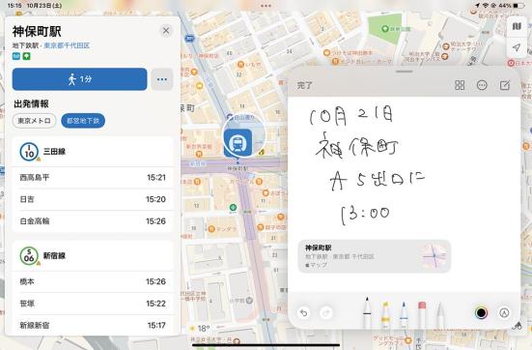Open the 新線新宿 15:17 departure
532x350 pixels.
coord(93,325)
